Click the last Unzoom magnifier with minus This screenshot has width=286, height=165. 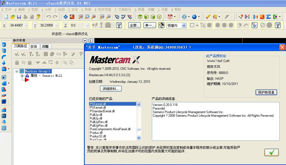[108, 17]
